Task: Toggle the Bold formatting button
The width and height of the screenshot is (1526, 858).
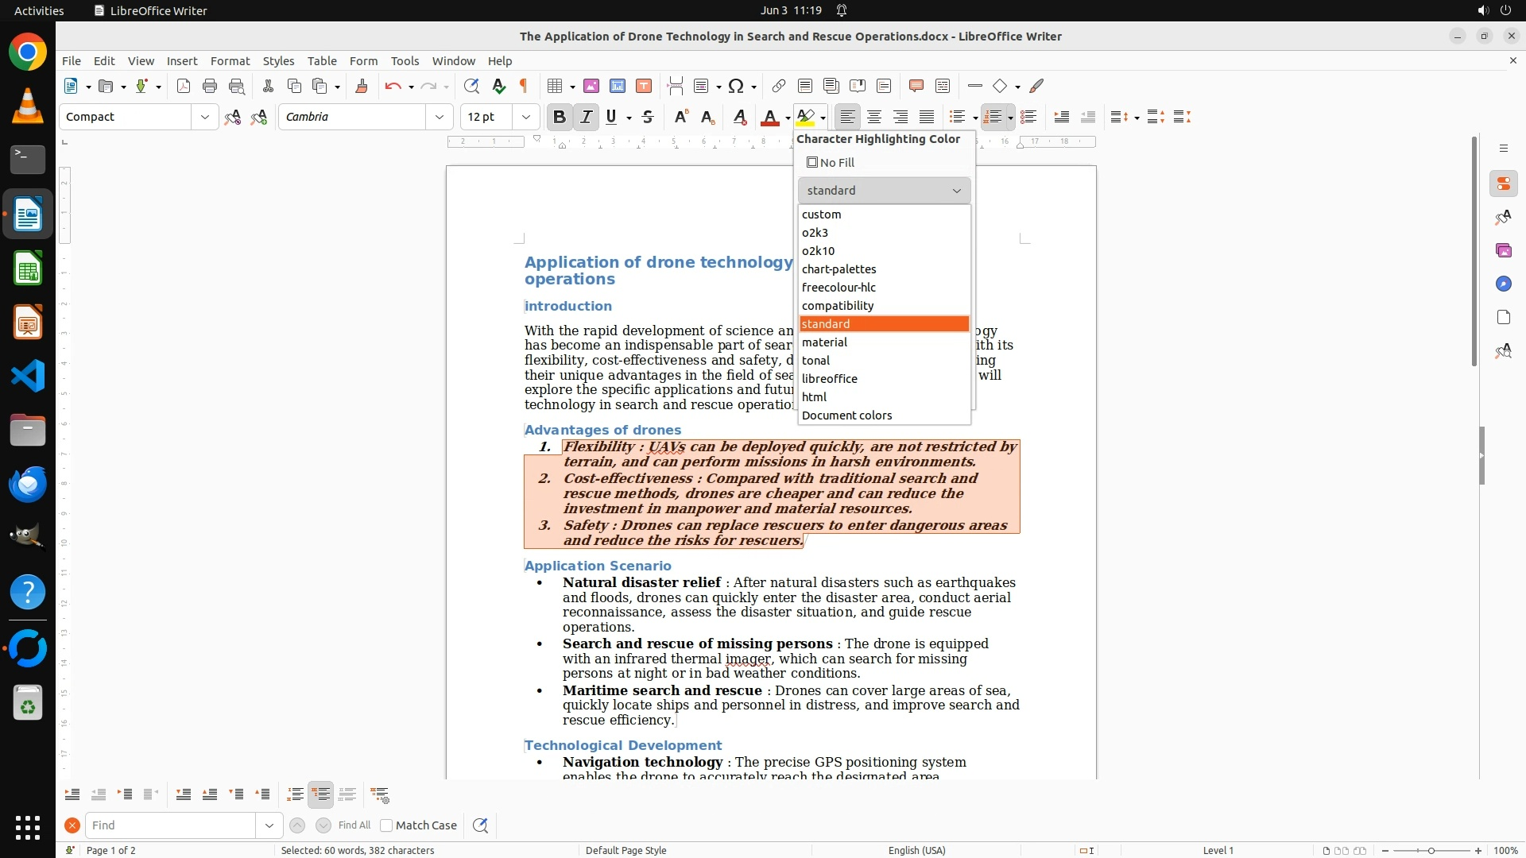Action: point(560,117)
